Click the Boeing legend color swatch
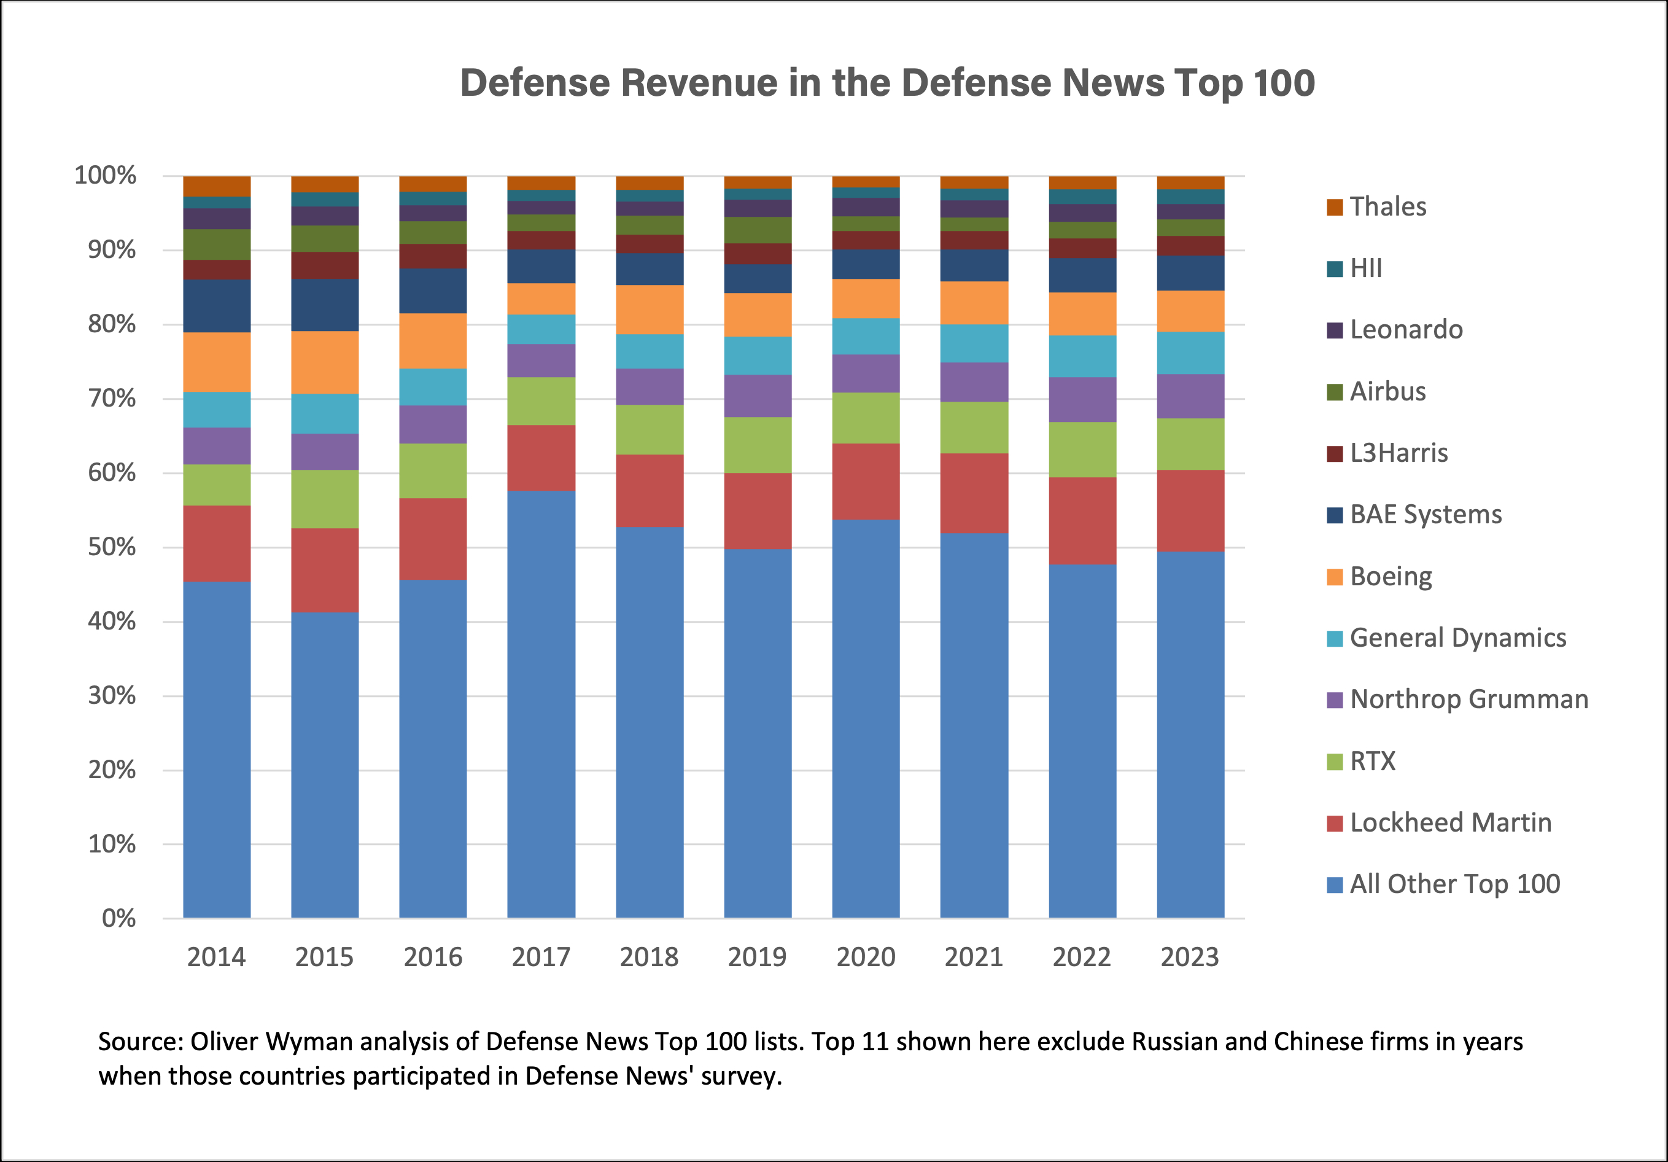 (1334, 577)
